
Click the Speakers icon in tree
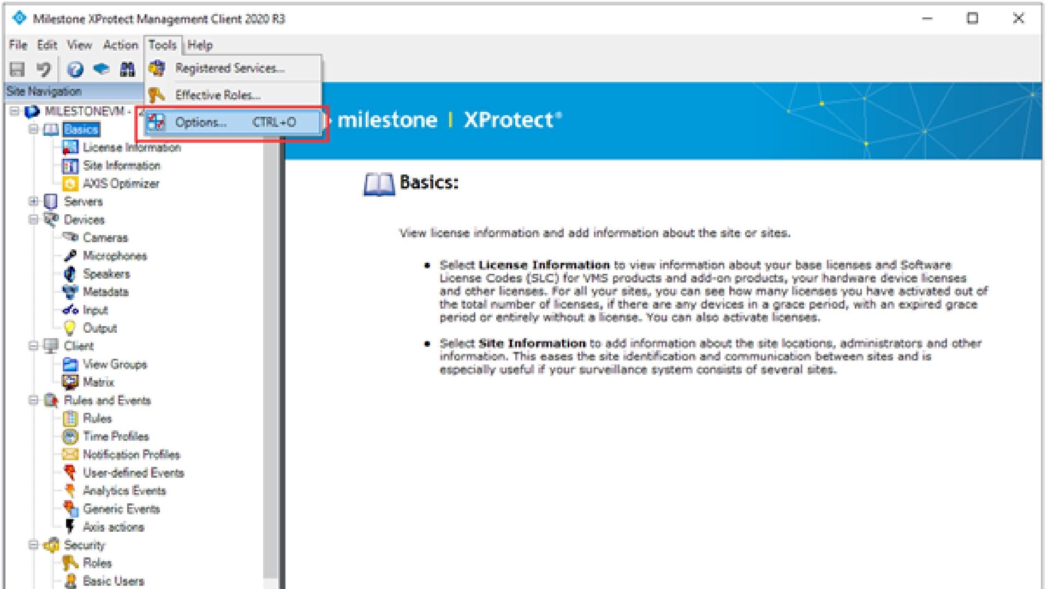click(x=70, y=274)
